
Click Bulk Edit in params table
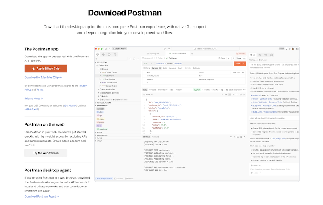coord(236,73)
